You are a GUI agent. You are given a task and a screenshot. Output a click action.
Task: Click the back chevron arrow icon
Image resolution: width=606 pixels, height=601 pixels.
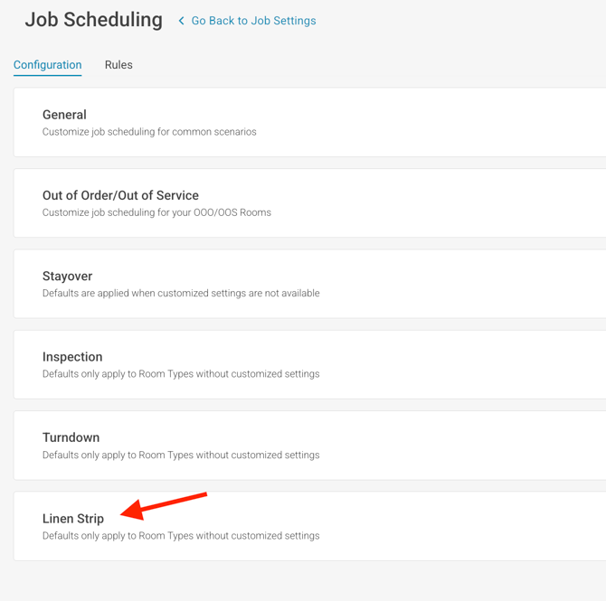coord(181,21)
